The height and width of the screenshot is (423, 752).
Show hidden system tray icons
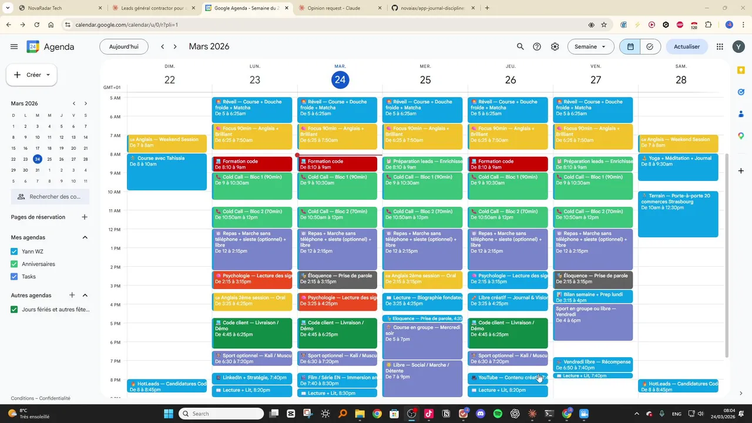pos(636,414)
